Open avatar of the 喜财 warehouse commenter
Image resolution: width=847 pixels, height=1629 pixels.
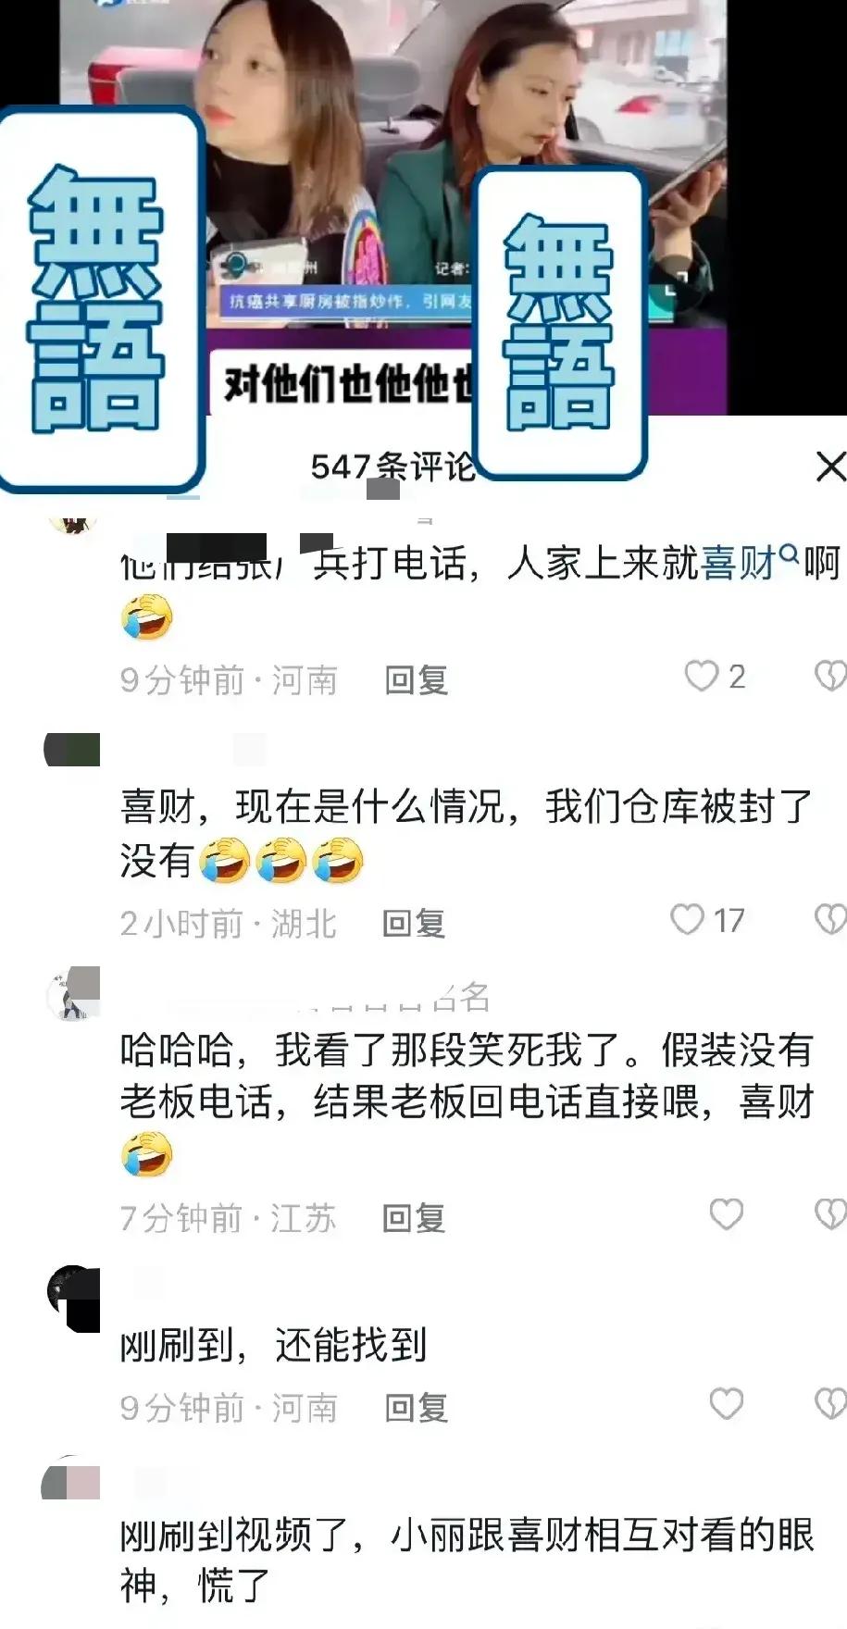[72, 751]
